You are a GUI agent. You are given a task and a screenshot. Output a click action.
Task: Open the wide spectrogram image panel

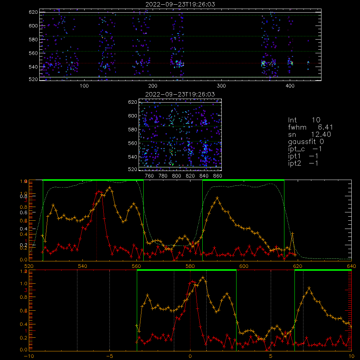pyautogui.click(x=180, y=45)
